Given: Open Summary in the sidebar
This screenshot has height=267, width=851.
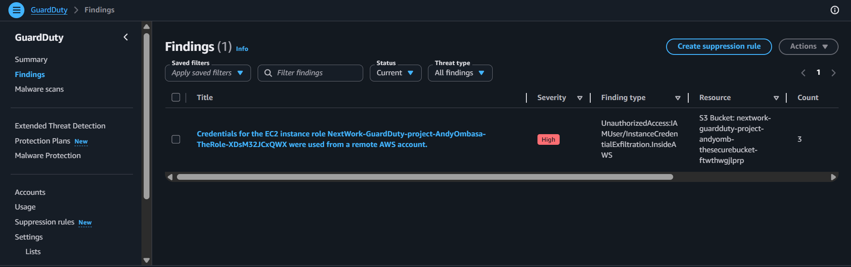Looking at the screenshot, I should tap(31, 59).
